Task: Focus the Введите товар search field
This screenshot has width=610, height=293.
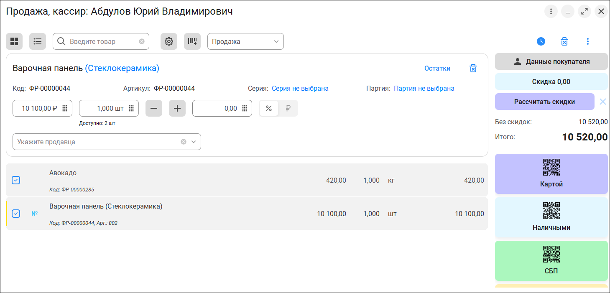Action: (x=103, y=41)
